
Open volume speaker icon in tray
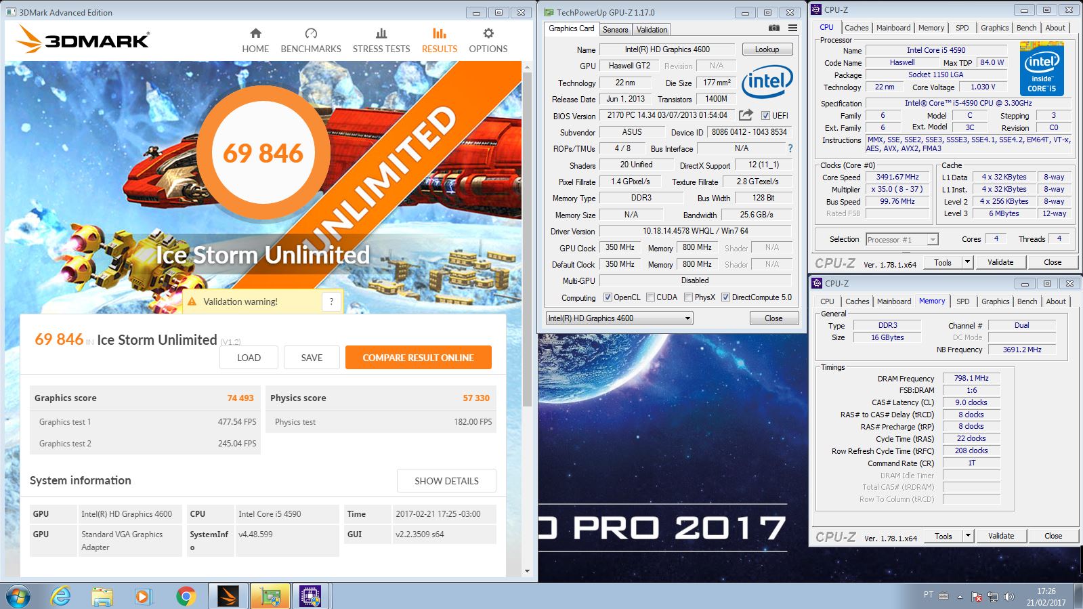pyautogui.click(x=1009, y=597)
